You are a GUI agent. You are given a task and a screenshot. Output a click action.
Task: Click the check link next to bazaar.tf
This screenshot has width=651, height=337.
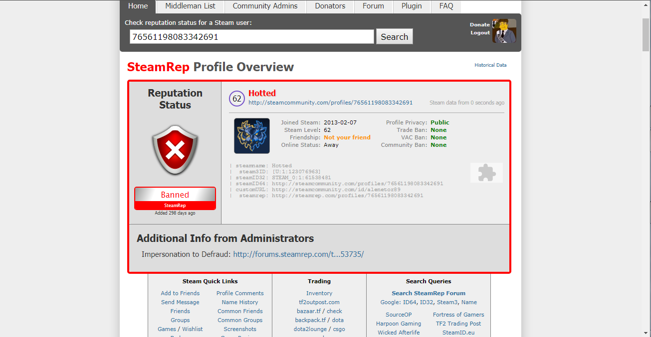(334, 311)
